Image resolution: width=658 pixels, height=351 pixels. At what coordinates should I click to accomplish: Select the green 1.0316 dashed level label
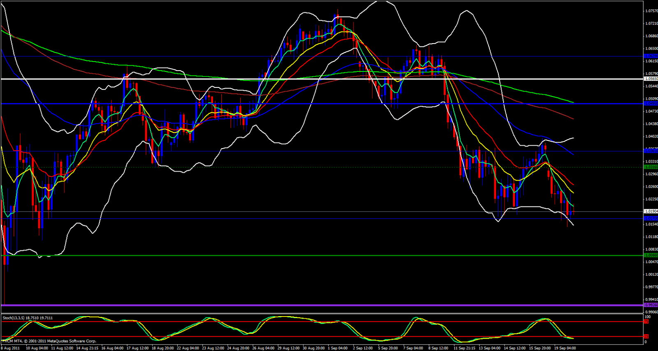[x=650, y=167]
